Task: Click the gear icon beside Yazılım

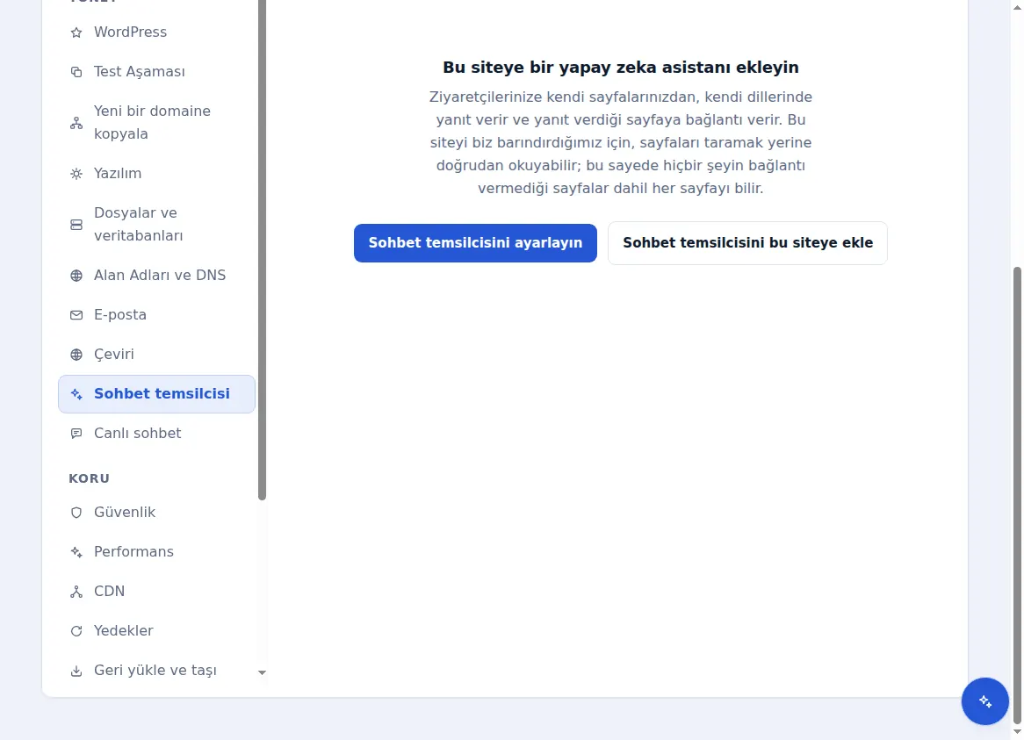Action: point(76,174)
